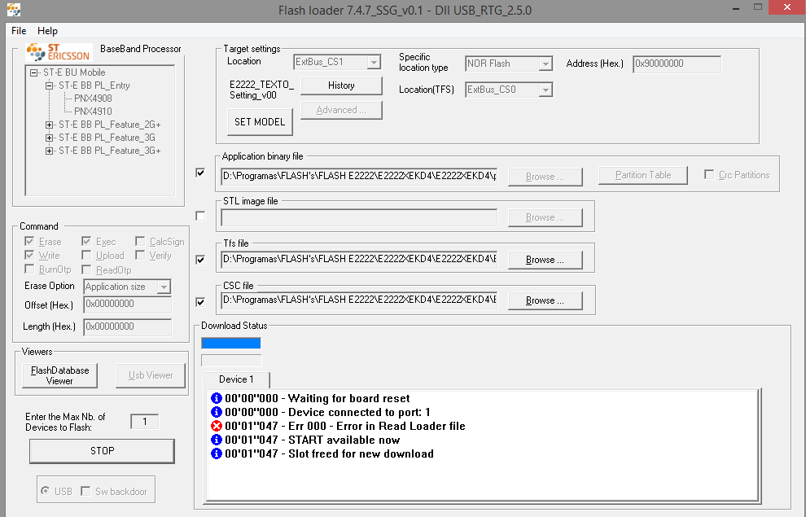806x517 pixels.
Task: Click the STL image file path field
Action: point(359,217)
